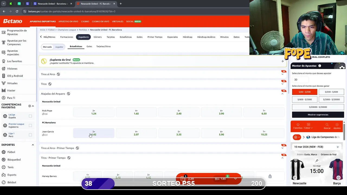Image resolution: width=347 pixels, height=195 pixels.
Task: Open a new browser tab
Action: pyautogui.click(x=121, y=4)
